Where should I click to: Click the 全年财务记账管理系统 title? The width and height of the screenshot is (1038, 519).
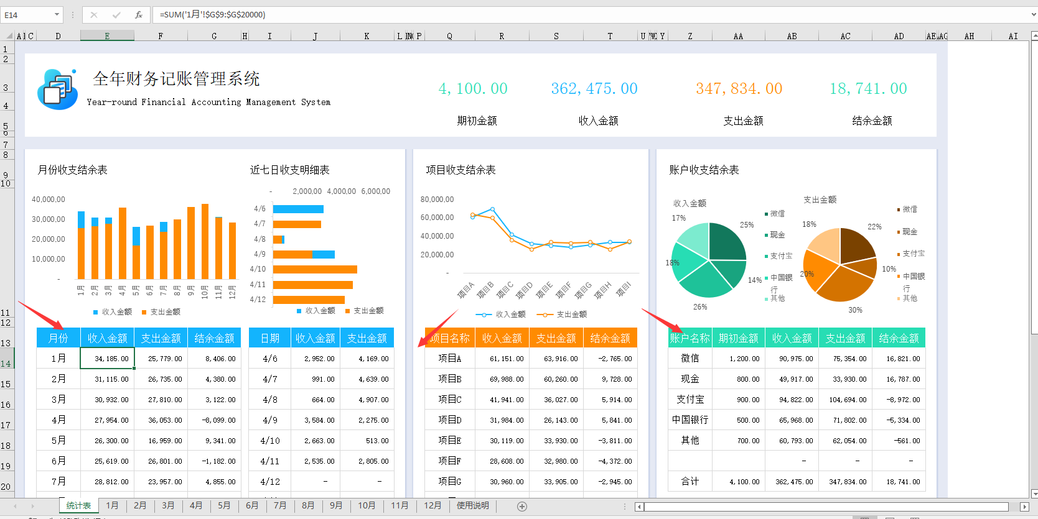pyautogui.click(x=176, y=79)
